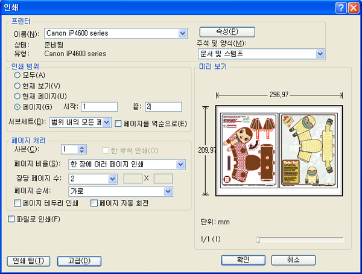Confirm printing with the 확인 button

(243, 260)
